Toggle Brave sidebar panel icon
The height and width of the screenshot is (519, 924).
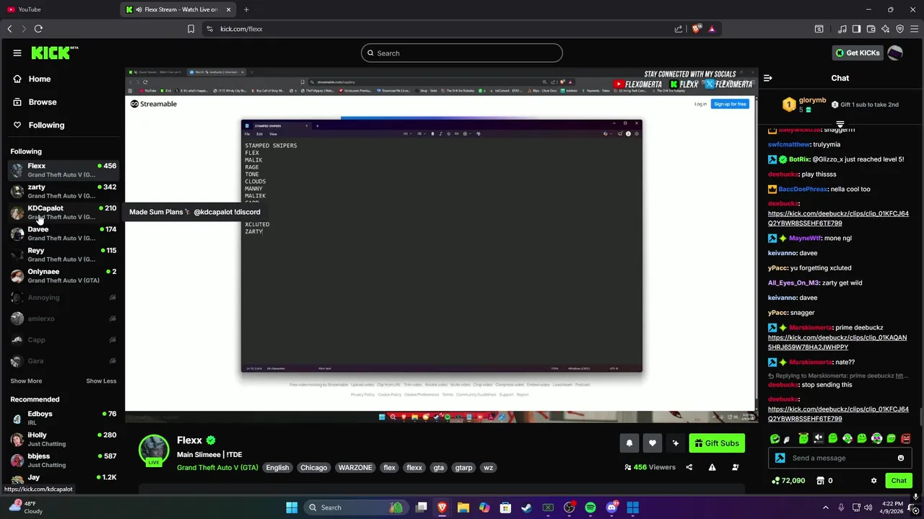coord(856,29)
